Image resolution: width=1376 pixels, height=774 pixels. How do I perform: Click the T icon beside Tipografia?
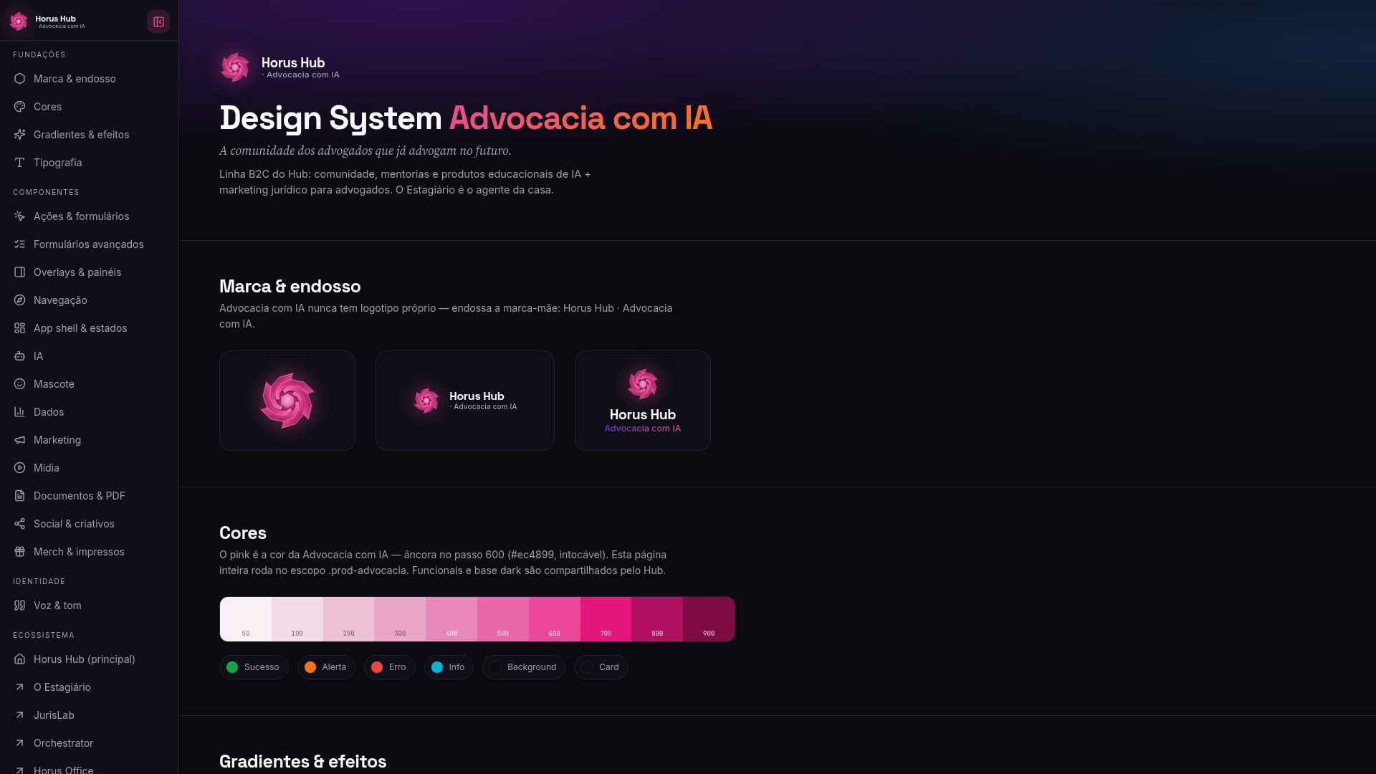click(x=19, y=163)
